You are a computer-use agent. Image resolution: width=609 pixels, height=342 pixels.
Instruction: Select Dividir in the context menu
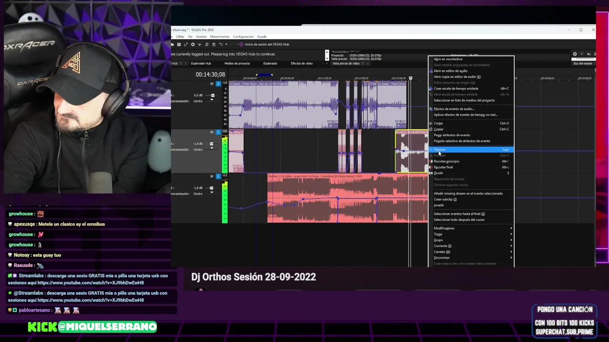(471, 173)
